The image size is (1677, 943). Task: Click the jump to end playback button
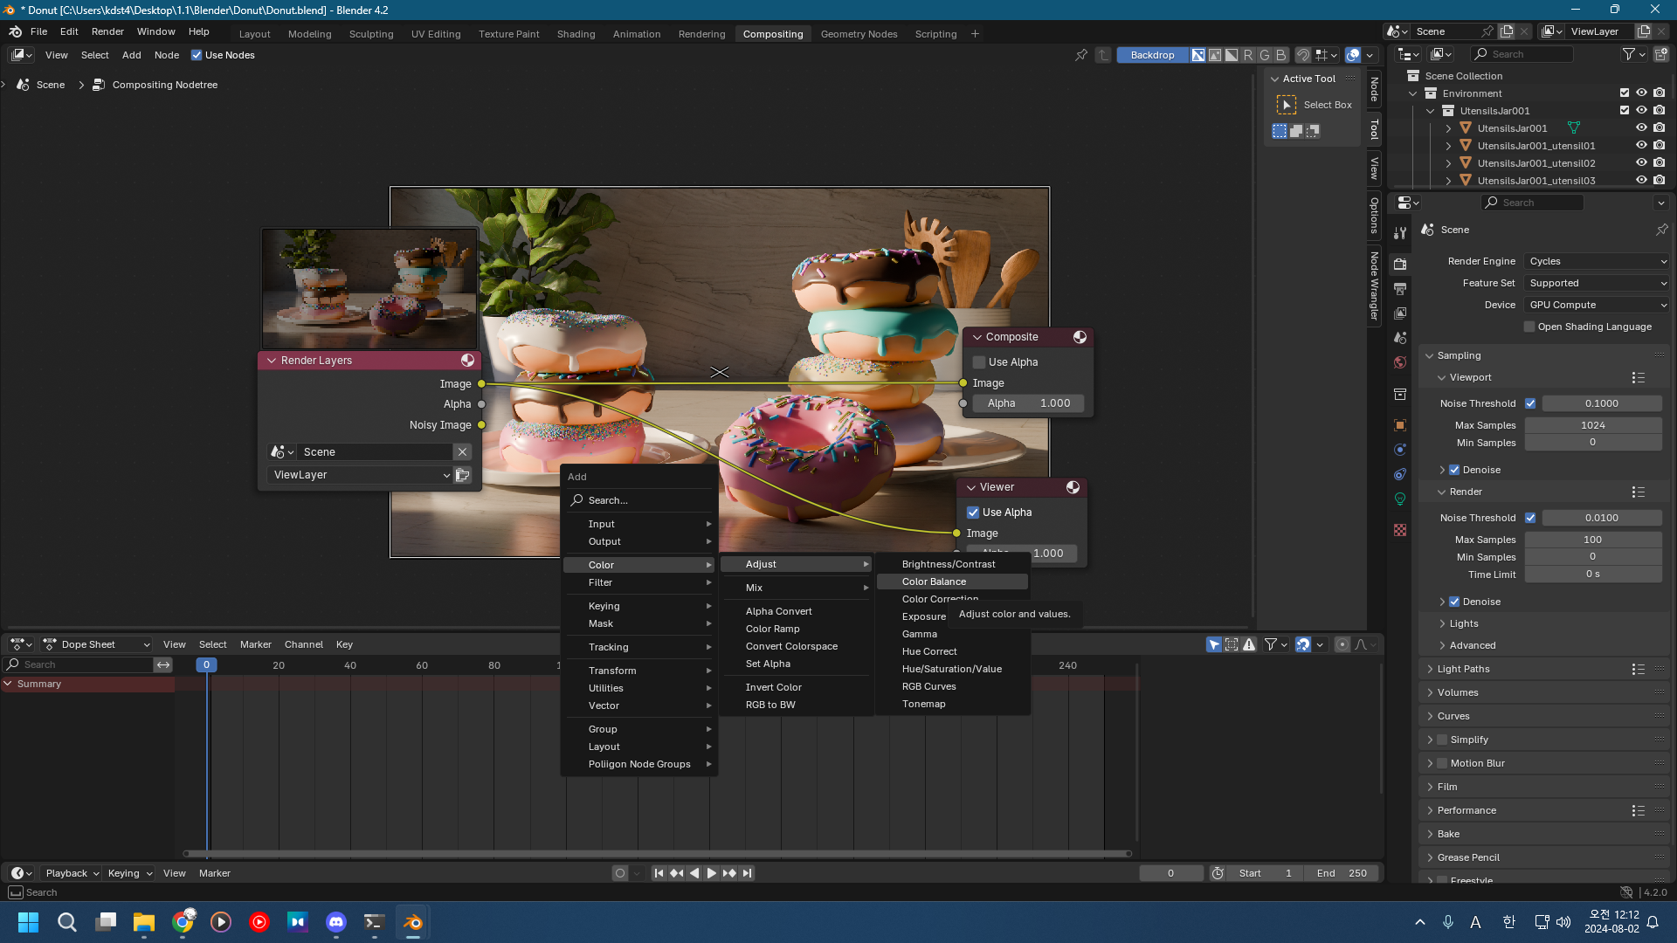point(748,873)
